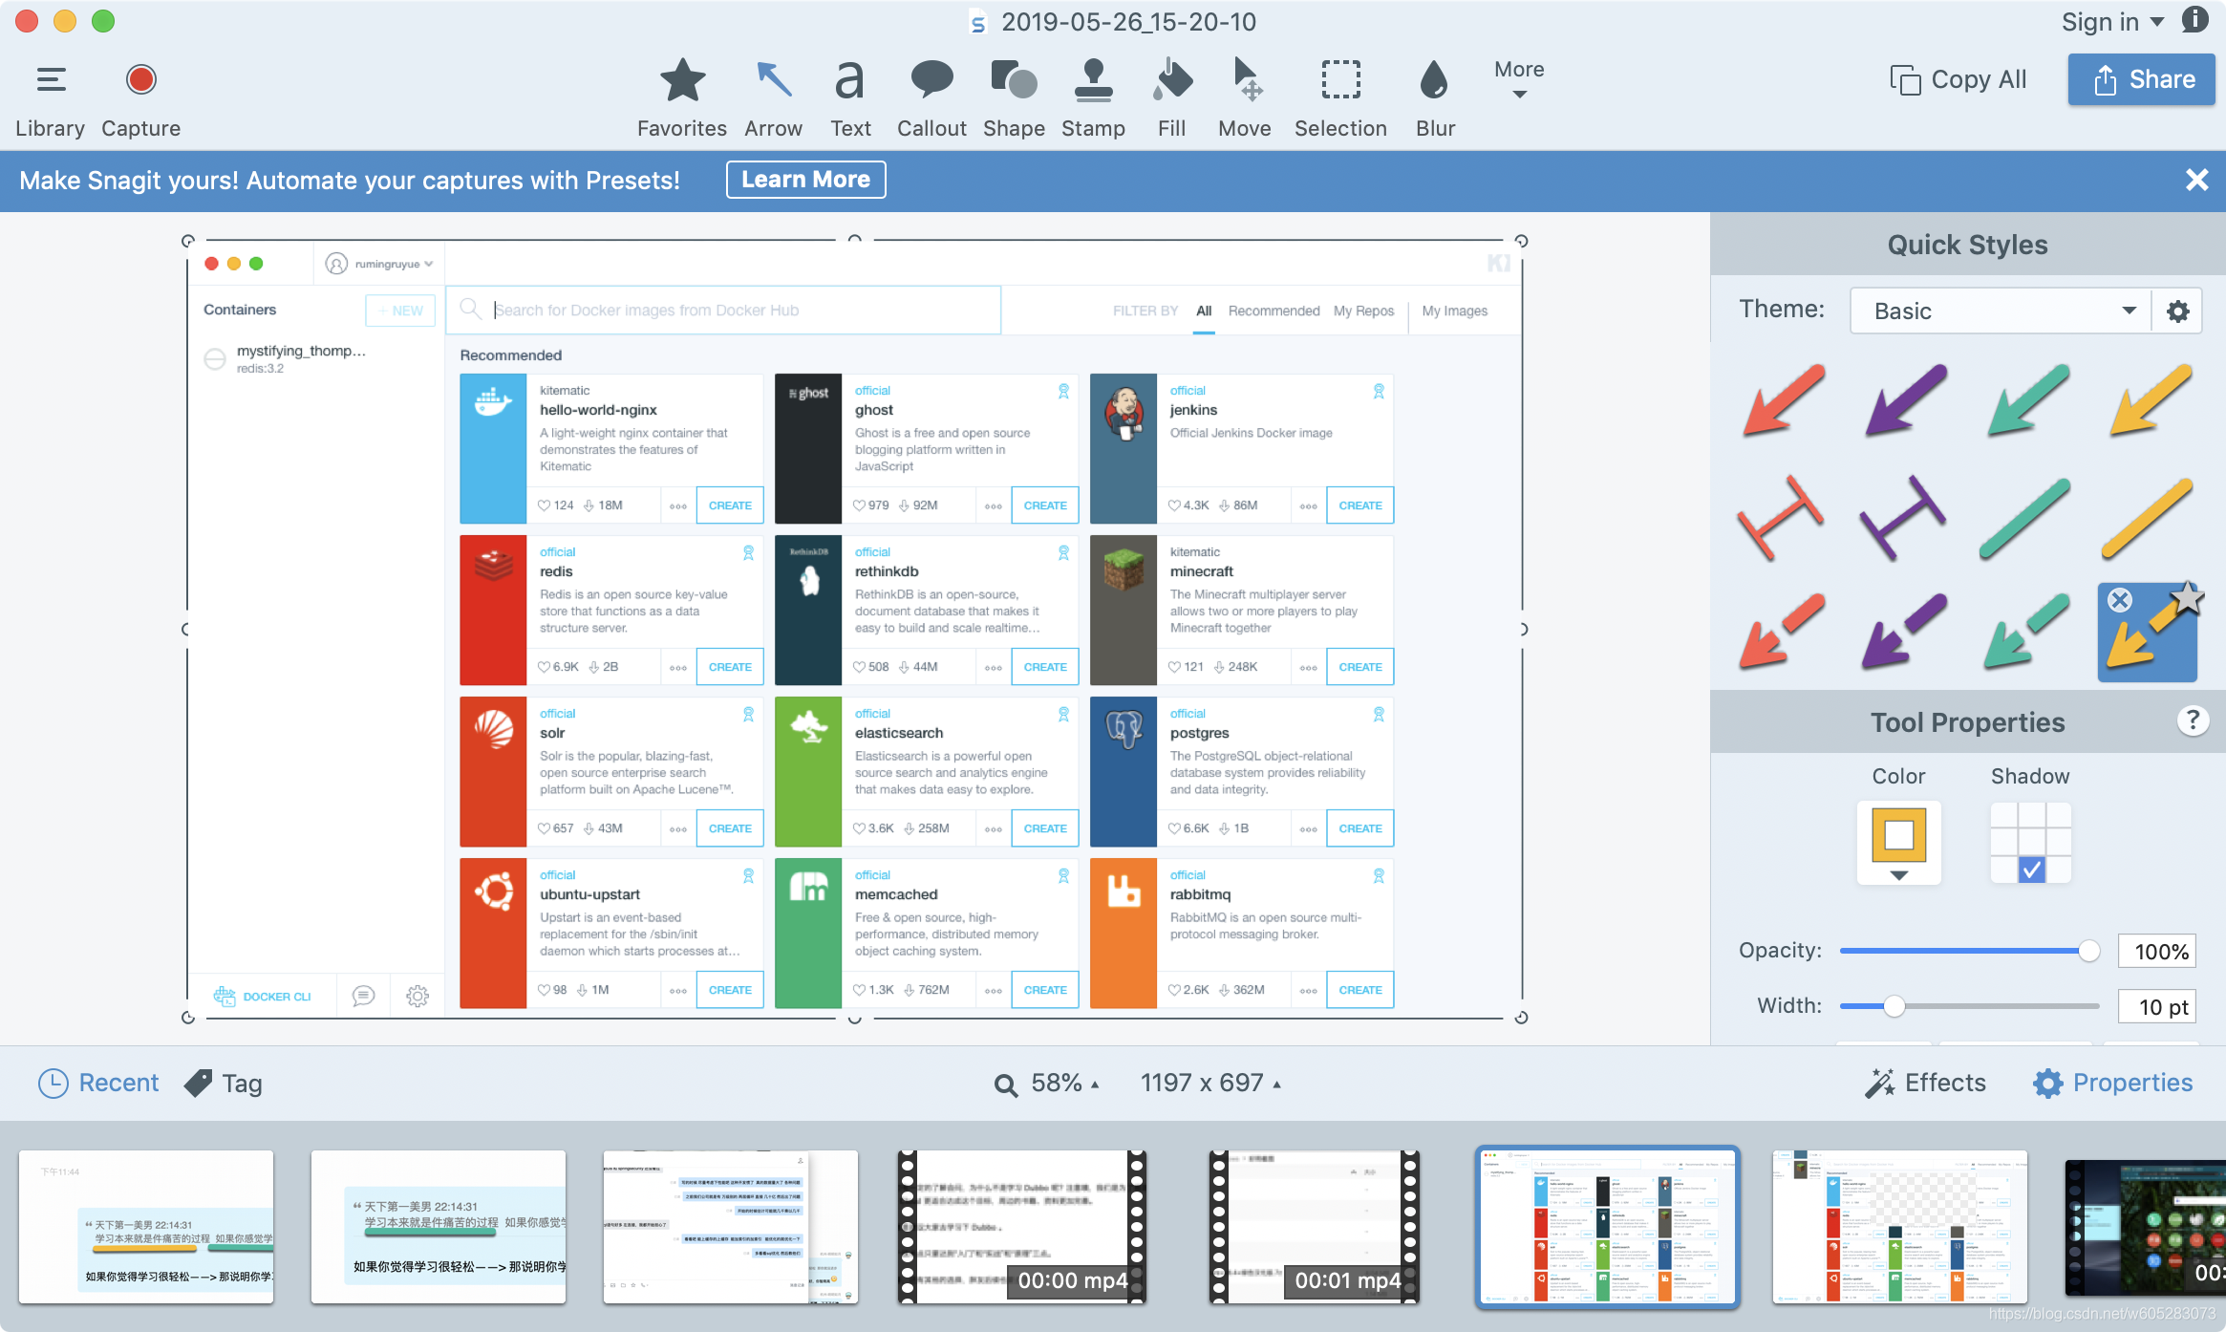Open the 1197 x 697 dimensions menu
The image size is (2226, 1332).
[1210, 1084]
